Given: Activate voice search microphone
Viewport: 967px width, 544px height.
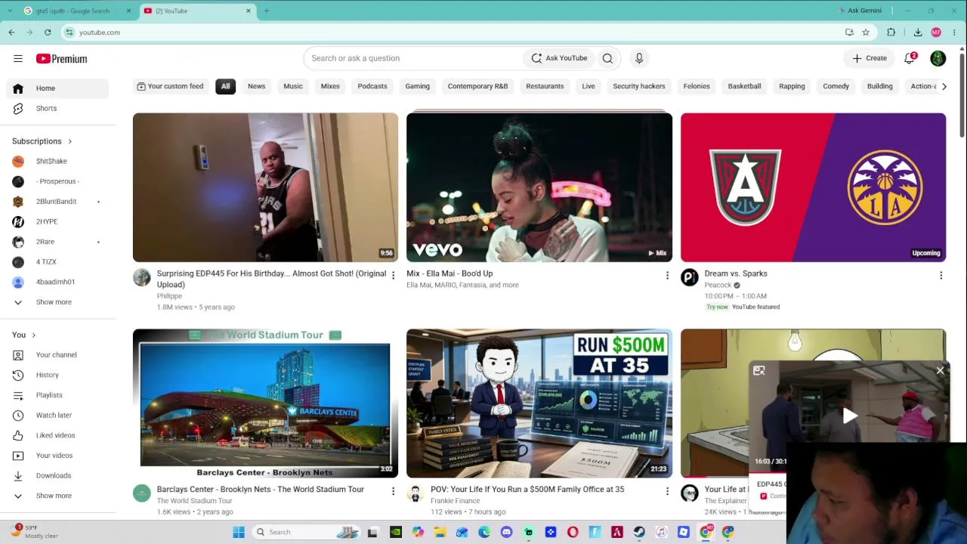Looking at the screenshot, I should (639, 58).
